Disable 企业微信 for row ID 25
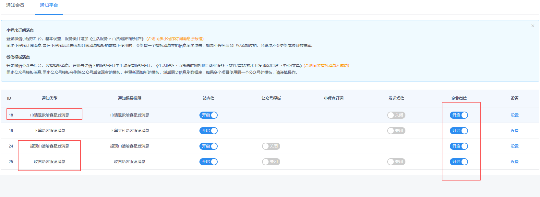This screenshot has width=540, height=197. [x=459, y=162]
